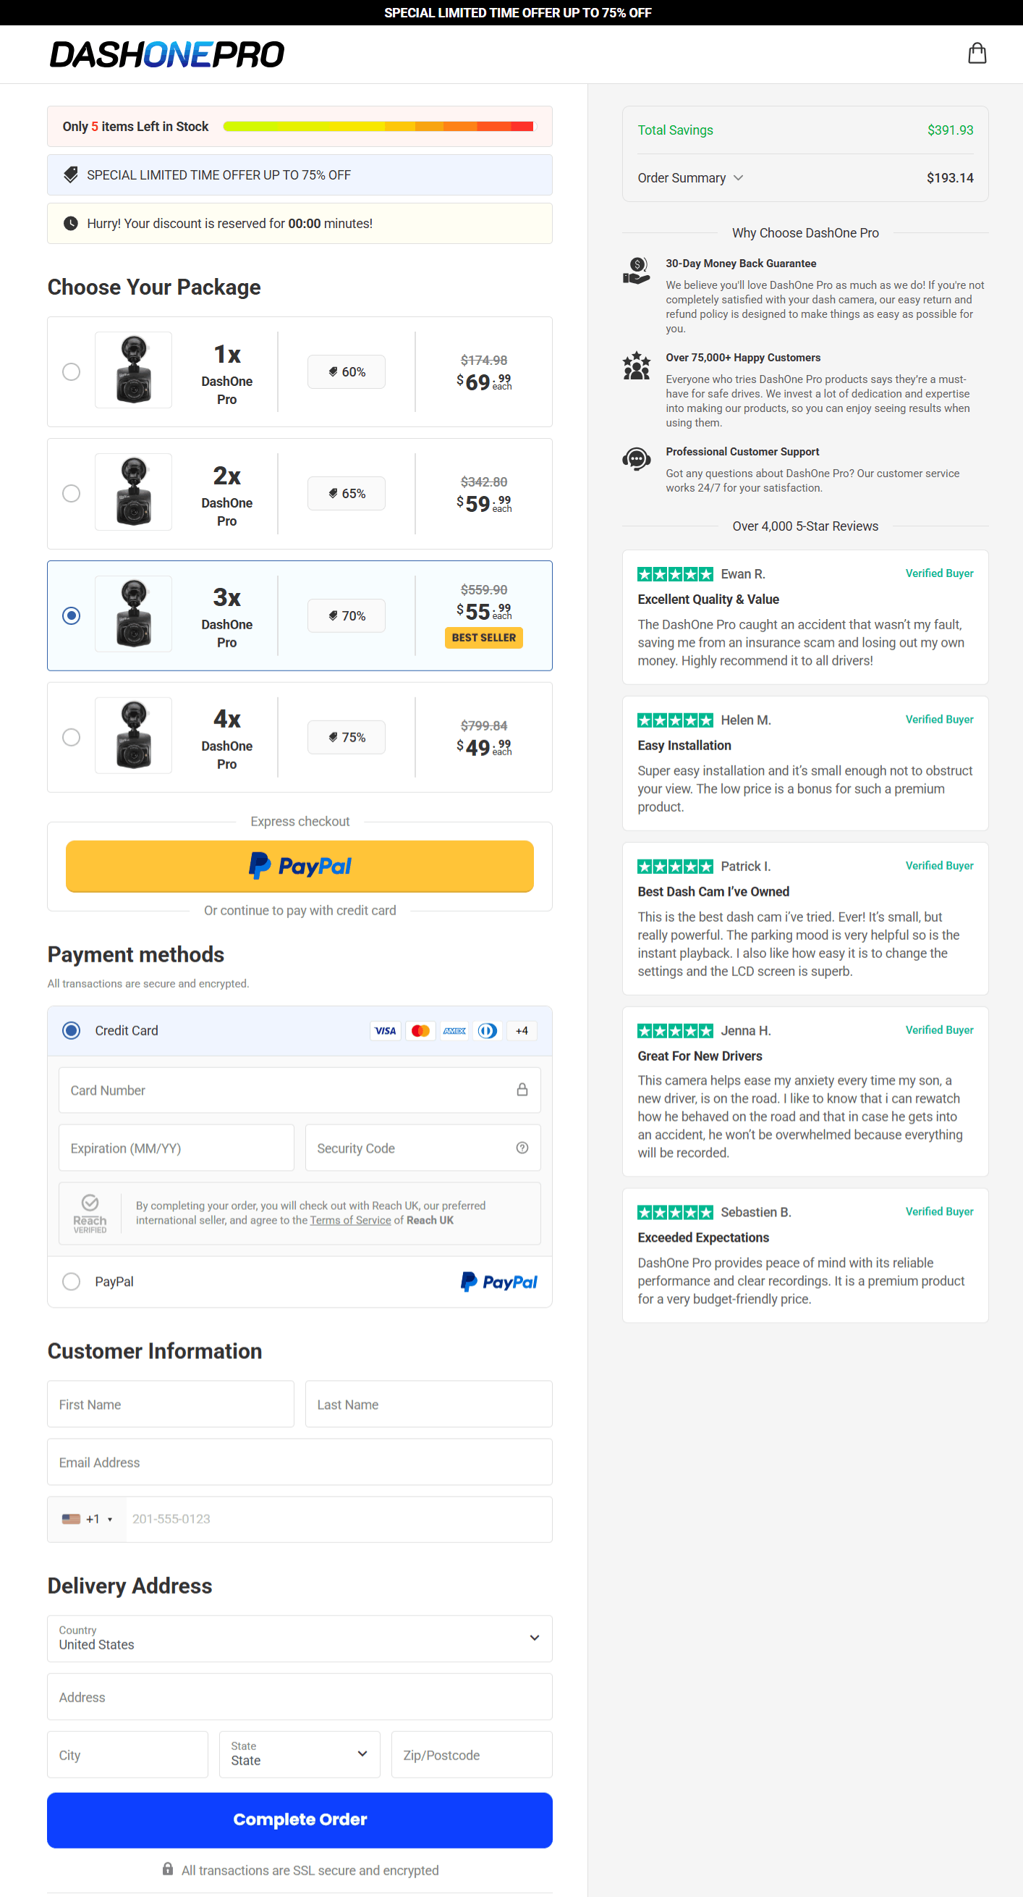The image size is (1023, 1897).
Task: Click the +4 more card types badge
Action: coord(522,1030)
